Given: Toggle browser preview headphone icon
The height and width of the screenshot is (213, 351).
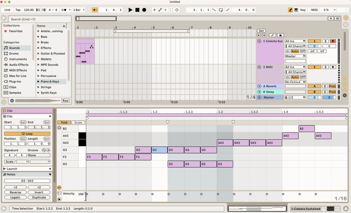Looking at the screenshot, I should click(x=12, y=101).
